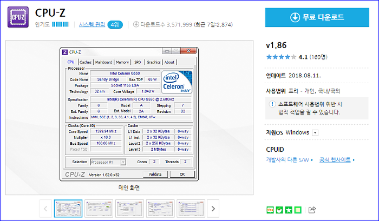Image resolution: width=379 pixels, height=221 pixels.
Task: Minimize the CPU-Z window in the preview
Action: click(167, 51)
